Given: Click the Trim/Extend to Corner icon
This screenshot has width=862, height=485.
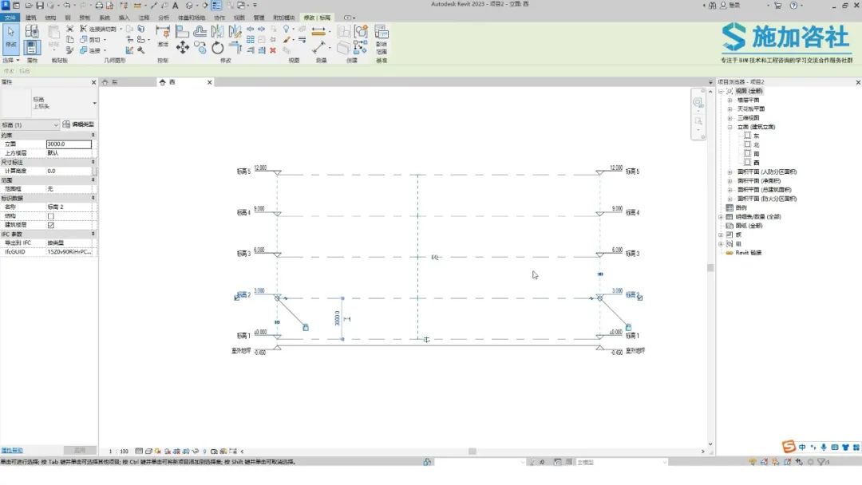Looking at the screenshot, I should coord(235,48).
